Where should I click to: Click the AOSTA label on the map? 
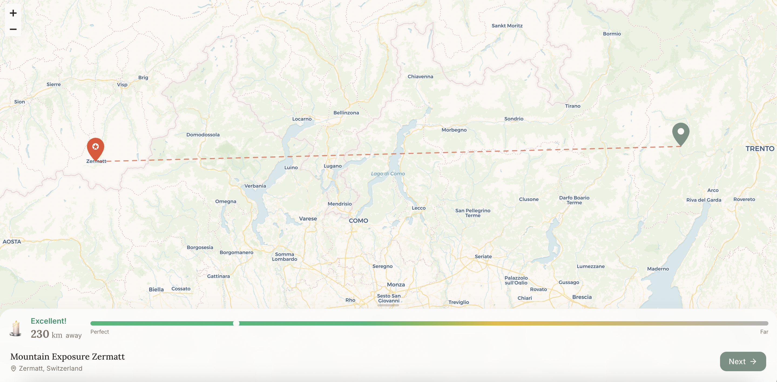[x=12, y=242]
